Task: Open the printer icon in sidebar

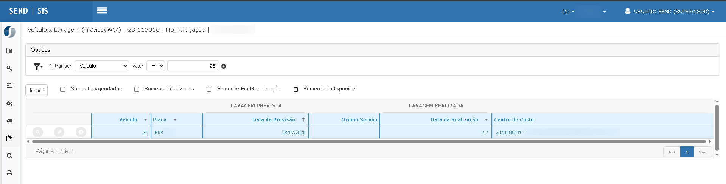Action: [9, 173]
